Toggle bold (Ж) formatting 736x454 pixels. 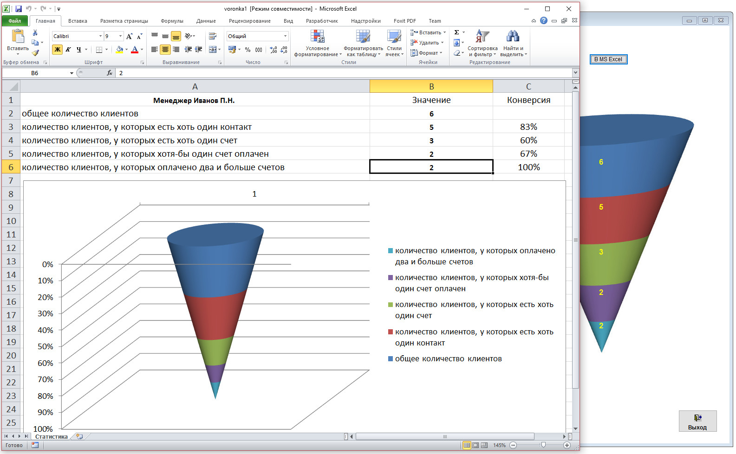[58, 50]
